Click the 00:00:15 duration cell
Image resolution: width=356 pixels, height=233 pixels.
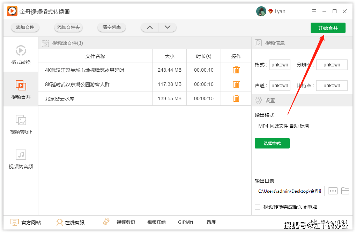coord(204,99)
